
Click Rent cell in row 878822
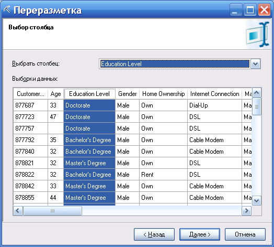pos(163,175)
